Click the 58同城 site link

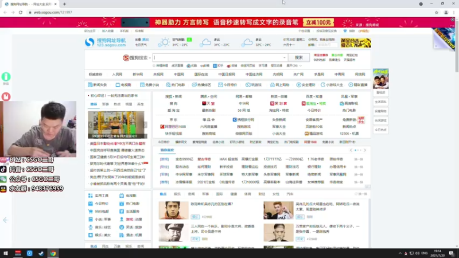[x=243, y=111]
